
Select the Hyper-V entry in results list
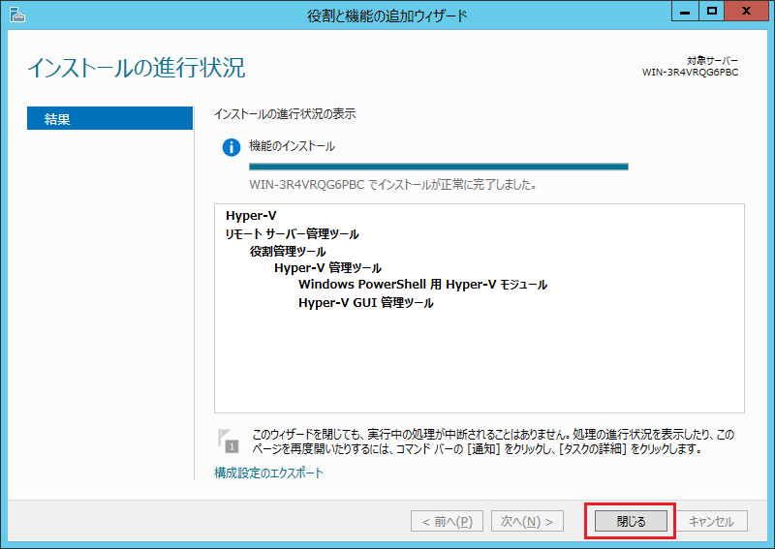(x=251, y=216)
